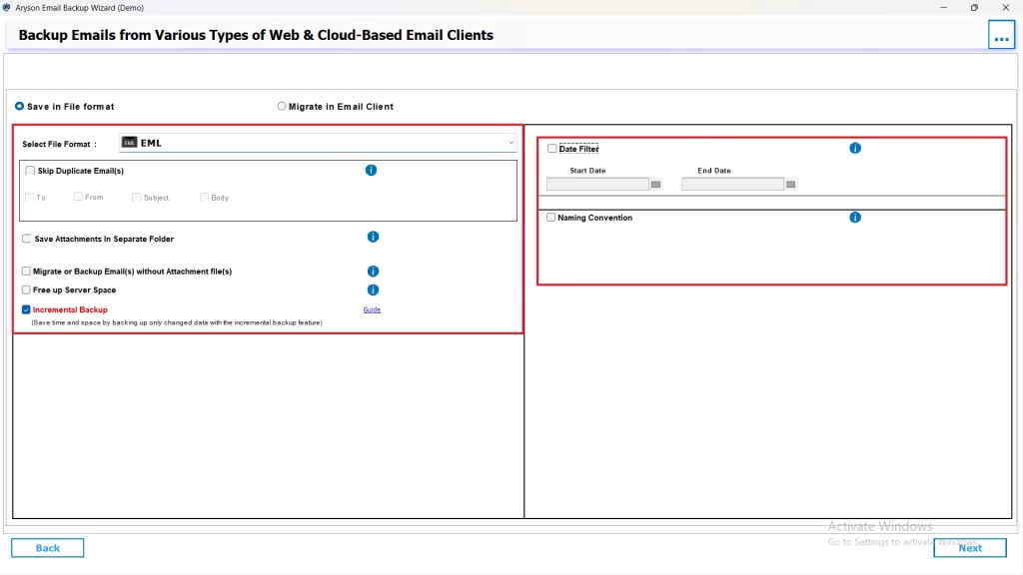Click the three-dots menu button at top right
This screenshot has height=575, width=1023.
[1001, 35]
